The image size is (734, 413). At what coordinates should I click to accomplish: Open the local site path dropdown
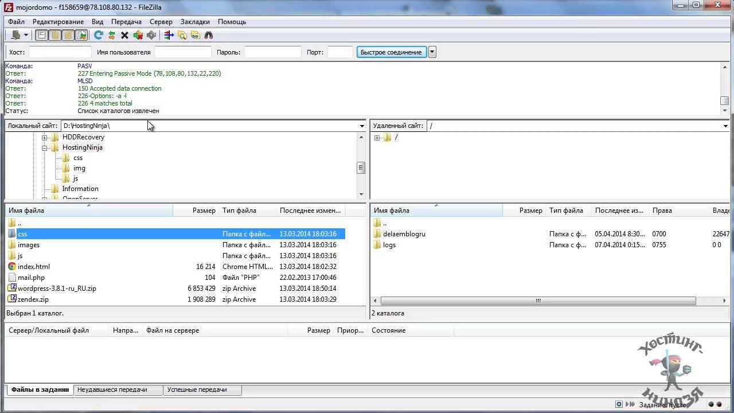pos(362,126)
